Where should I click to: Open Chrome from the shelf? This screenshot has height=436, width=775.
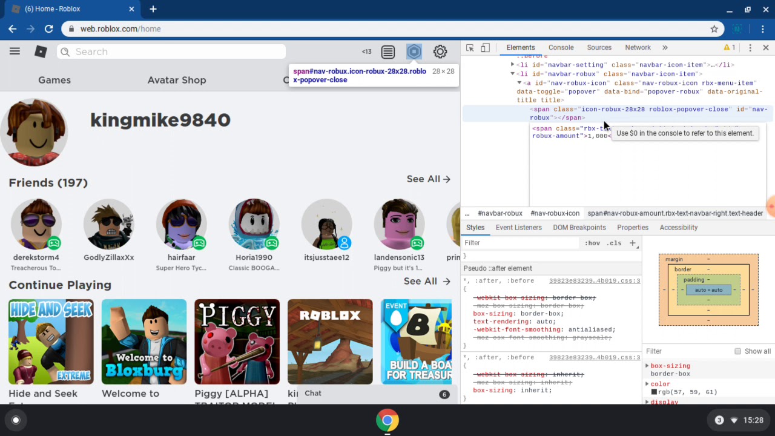tap(387, 420)
